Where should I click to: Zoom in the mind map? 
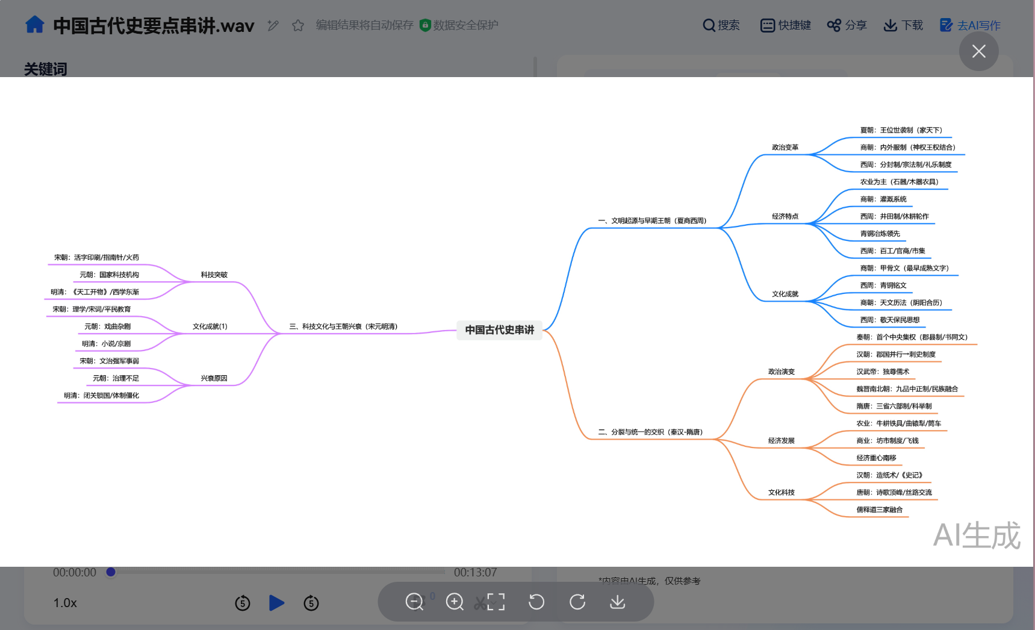point(455,602)
